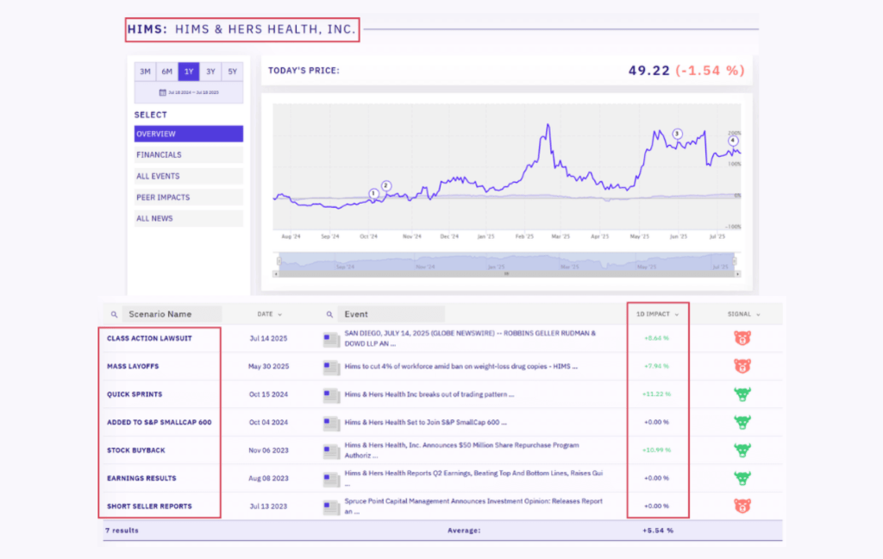Open the Quick Sprints scenario

[135, 394]
